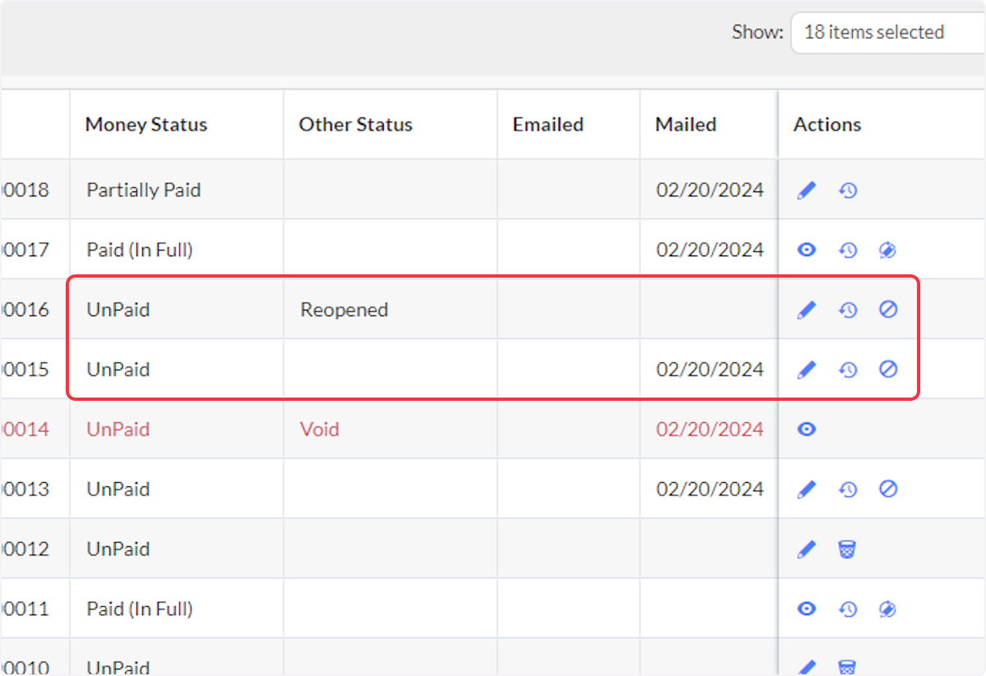The width and height of the screenshot is (986, 676).
Task: Edit the invoice in row 0013
Action: coord(807,490)
